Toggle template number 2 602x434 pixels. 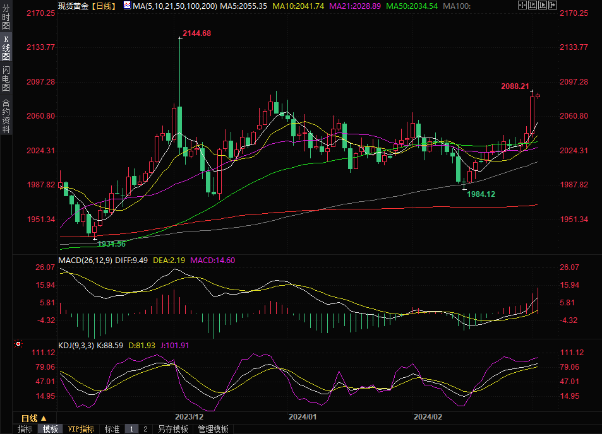[145, 429]
